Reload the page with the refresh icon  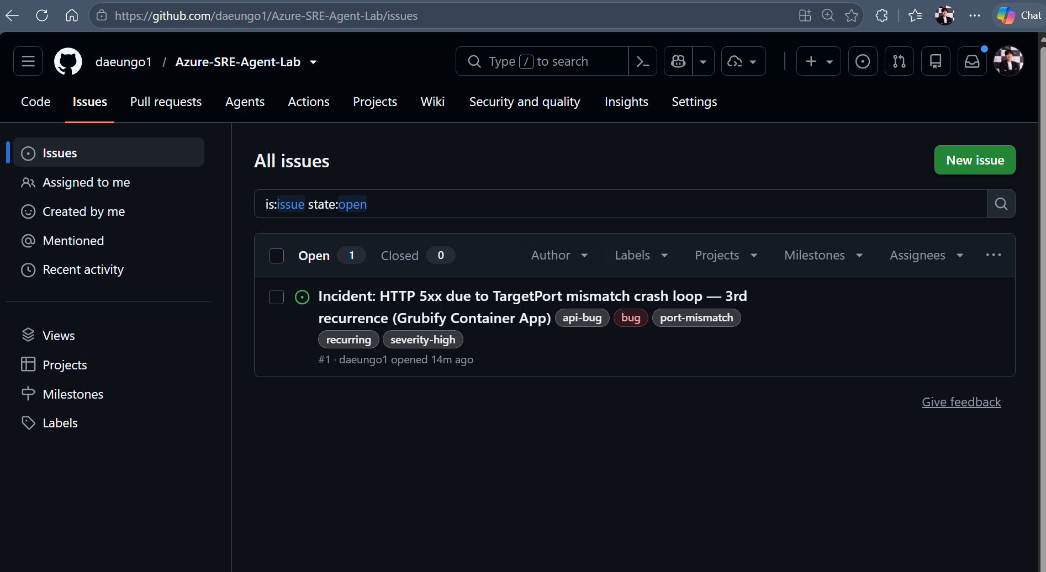[42, 15]
